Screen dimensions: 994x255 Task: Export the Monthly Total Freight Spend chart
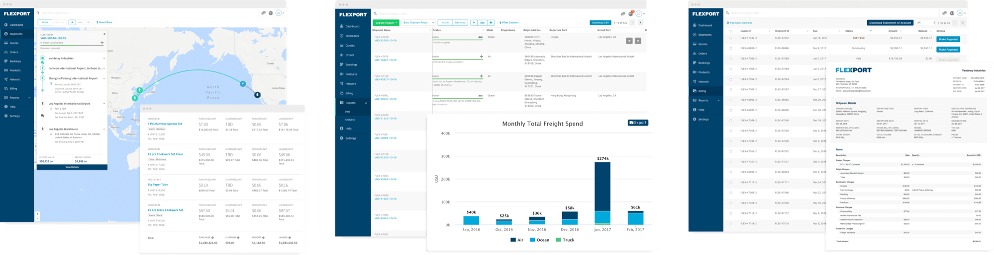pos(638,123)
